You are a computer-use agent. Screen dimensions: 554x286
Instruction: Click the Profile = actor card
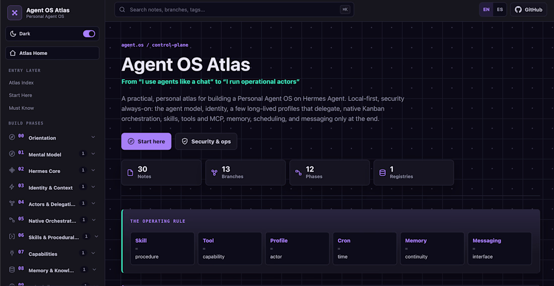[x=298, y=249]
